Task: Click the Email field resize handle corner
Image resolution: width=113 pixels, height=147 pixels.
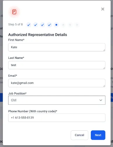Action: (104, 86)
